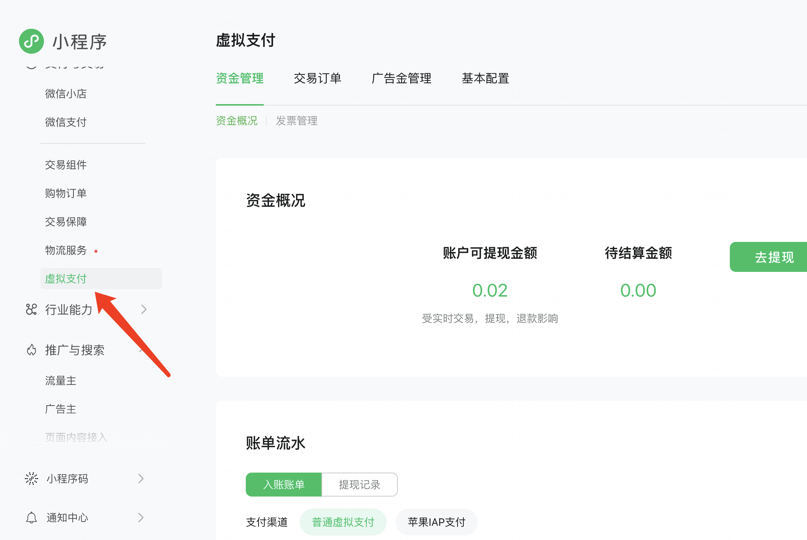Select the 入账账单 segment button

[x=284, y=485]
